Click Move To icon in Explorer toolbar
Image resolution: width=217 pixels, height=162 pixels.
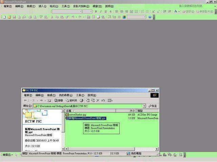click(88, 101)
